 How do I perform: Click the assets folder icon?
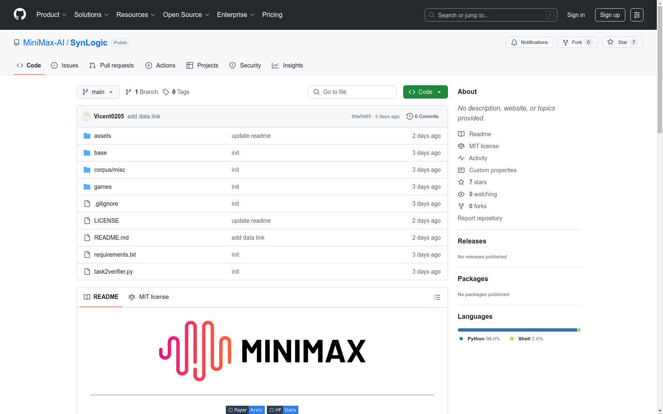point(87,136)
